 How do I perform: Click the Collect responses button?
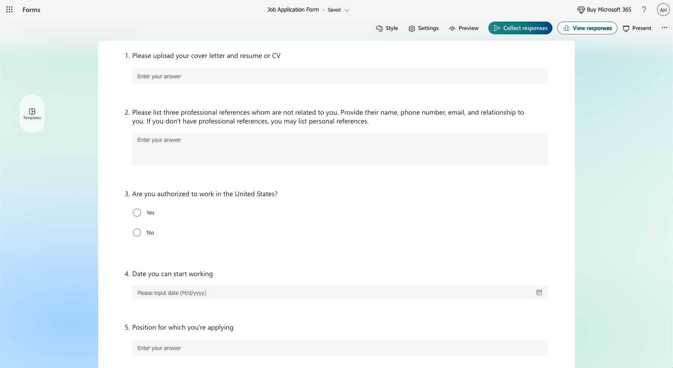(520, 28)
